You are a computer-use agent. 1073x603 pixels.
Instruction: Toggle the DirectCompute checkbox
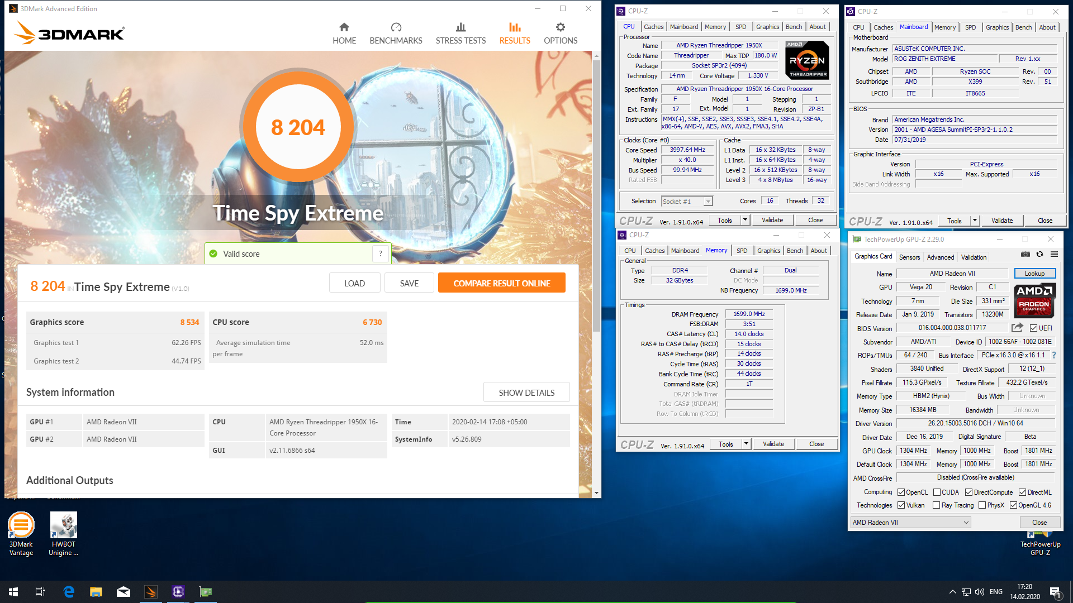(968, 492)
